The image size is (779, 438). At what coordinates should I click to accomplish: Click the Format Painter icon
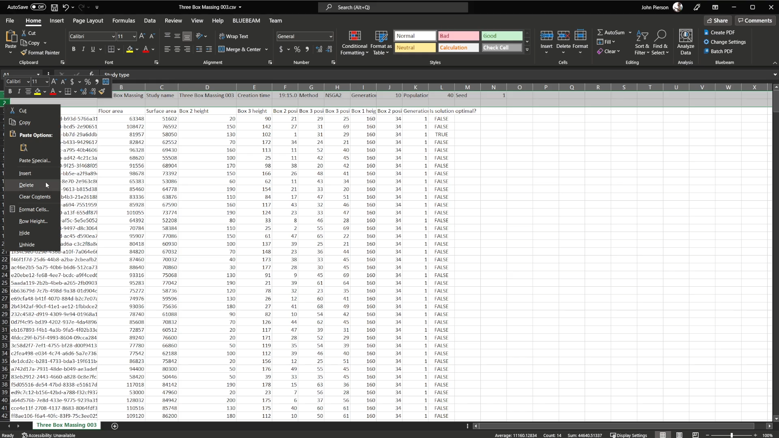(24, 53)
